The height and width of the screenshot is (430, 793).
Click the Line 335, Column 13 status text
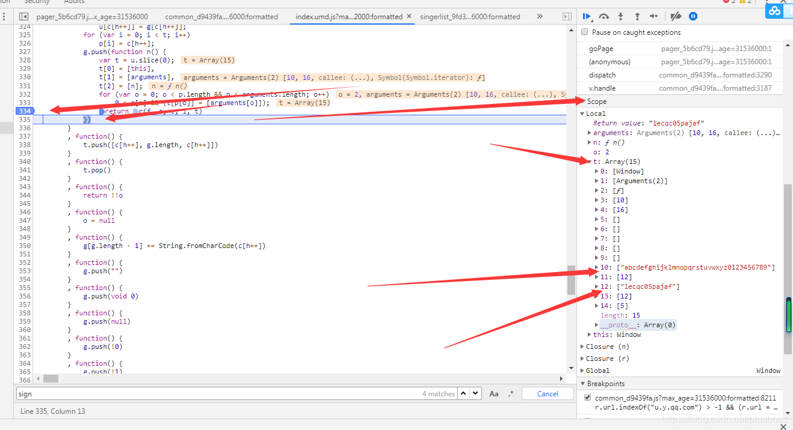pos(53,411)
